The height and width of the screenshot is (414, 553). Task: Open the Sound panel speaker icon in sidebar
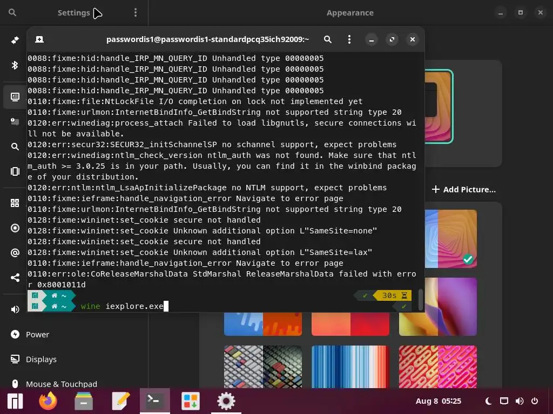click(15, 309)
